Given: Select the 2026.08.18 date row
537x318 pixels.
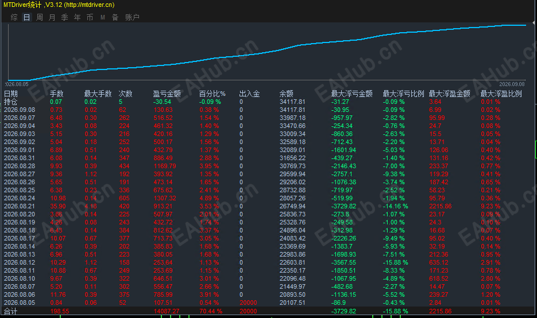Looking at the screenshot, I should [x=267, y=230].
